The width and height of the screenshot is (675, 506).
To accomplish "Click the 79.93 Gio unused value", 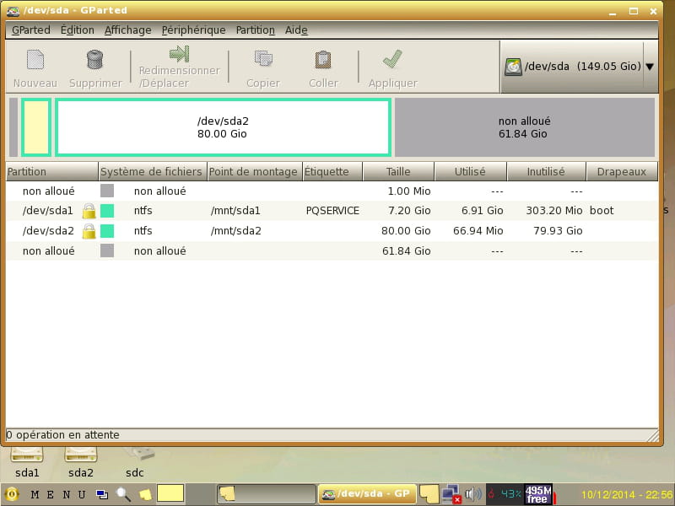I will pos(558,231).
